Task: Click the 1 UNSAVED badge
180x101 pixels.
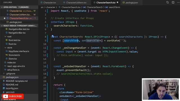Action: coord(23,7)
